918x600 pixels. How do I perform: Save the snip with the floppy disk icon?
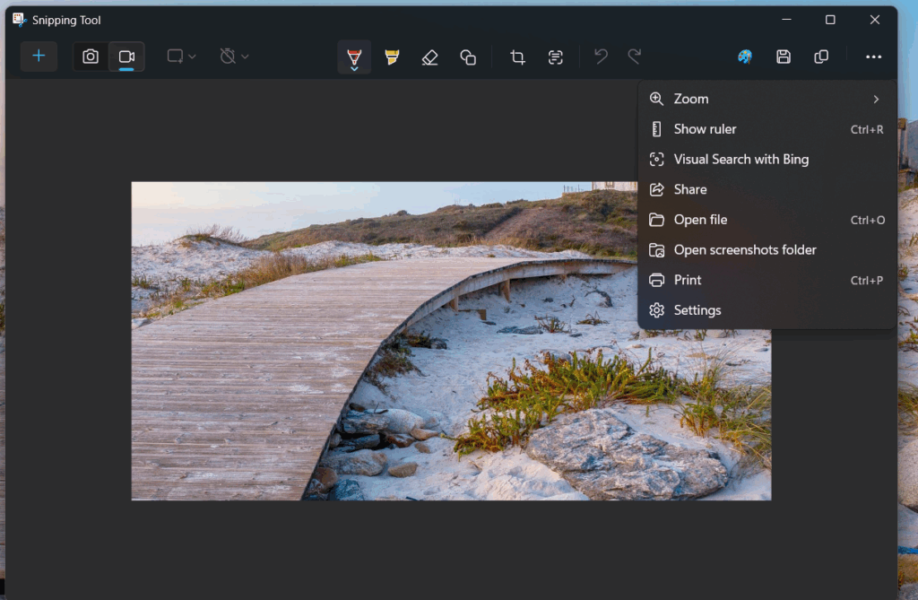pyautogui.click(x=784, y=57)
